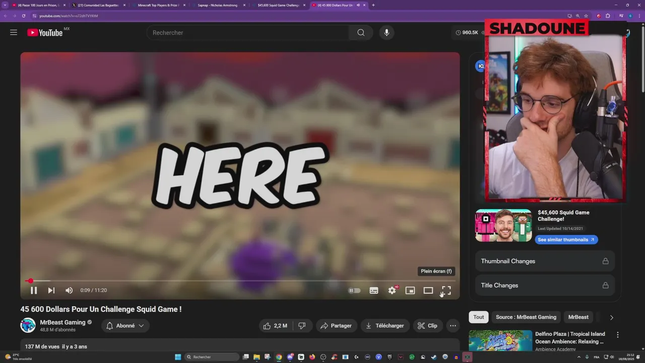Open Google Chrome from the taskbar
This screenshot has width=645, height=363.
point(279,357)
